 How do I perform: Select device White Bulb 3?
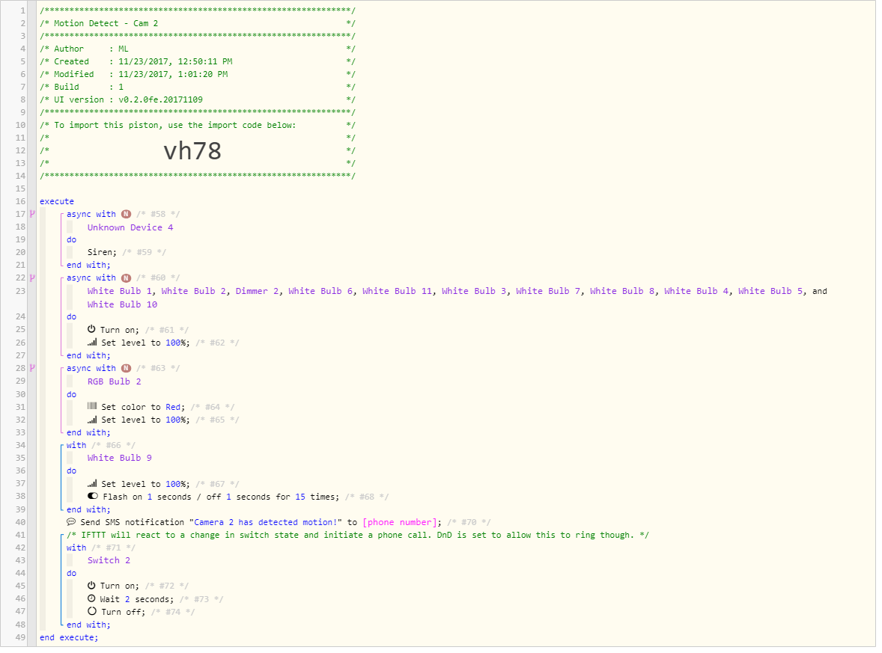tap(474, 291)
